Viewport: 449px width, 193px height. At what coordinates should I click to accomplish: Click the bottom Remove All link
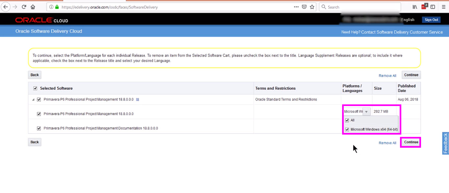[x=387, y=143]
